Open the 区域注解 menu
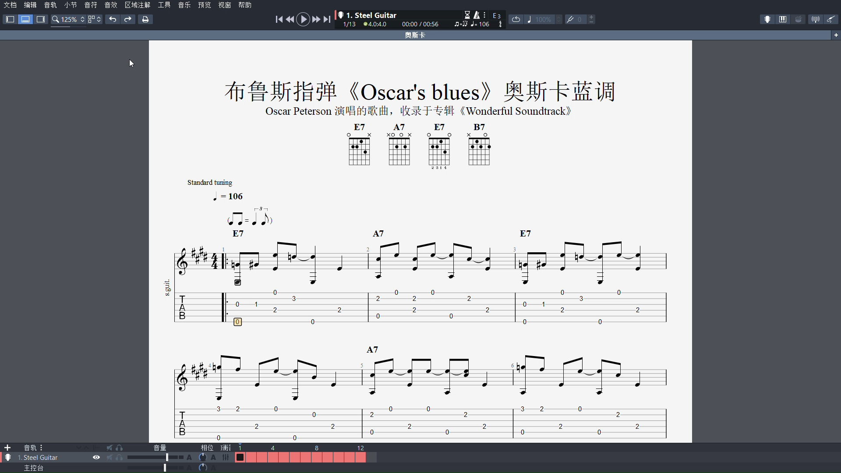 click(138, 5)
